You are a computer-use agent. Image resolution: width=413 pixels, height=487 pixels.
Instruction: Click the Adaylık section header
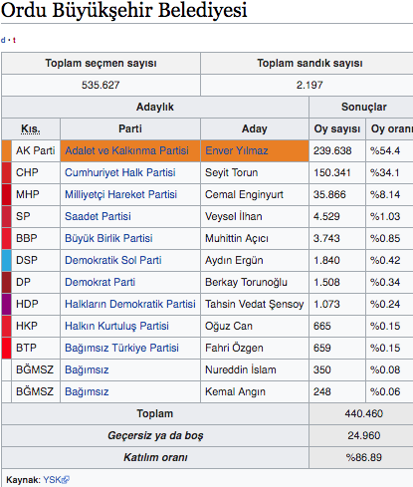[x=155, y=107]
